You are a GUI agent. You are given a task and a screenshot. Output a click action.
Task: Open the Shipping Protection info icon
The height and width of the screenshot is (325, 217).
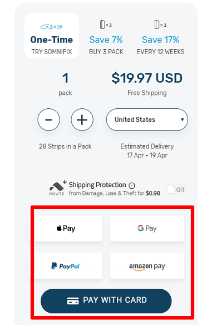(132, 185)
